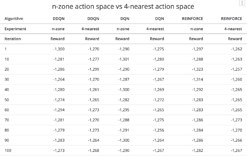This screenshot has width=247, height=156.
Task: Click the -1,301 cell in iteration 10
Action: (x=124, y=59)
